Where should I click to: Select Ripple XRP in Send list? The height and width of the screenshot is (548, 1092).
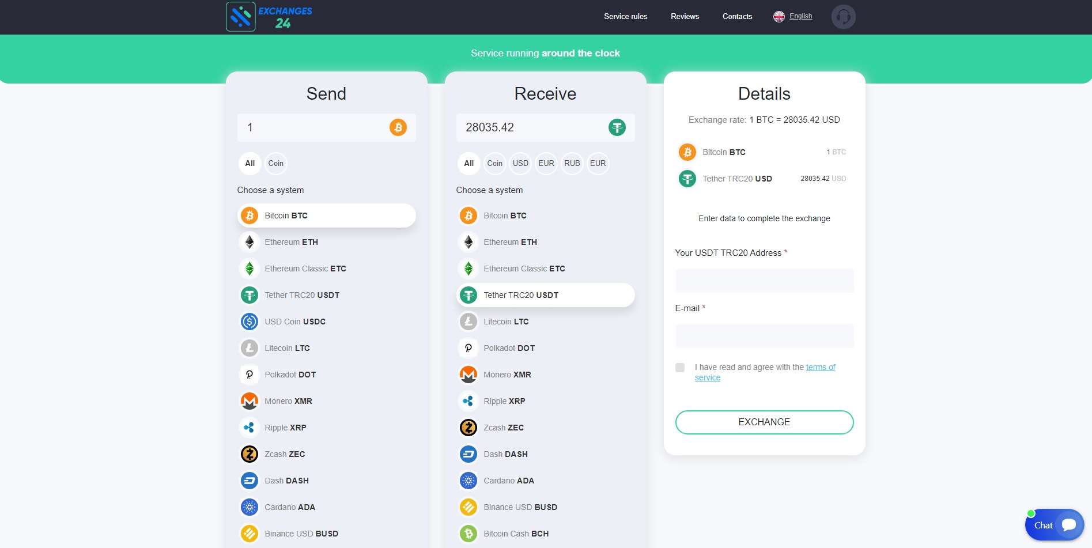[x=326, y=428]
